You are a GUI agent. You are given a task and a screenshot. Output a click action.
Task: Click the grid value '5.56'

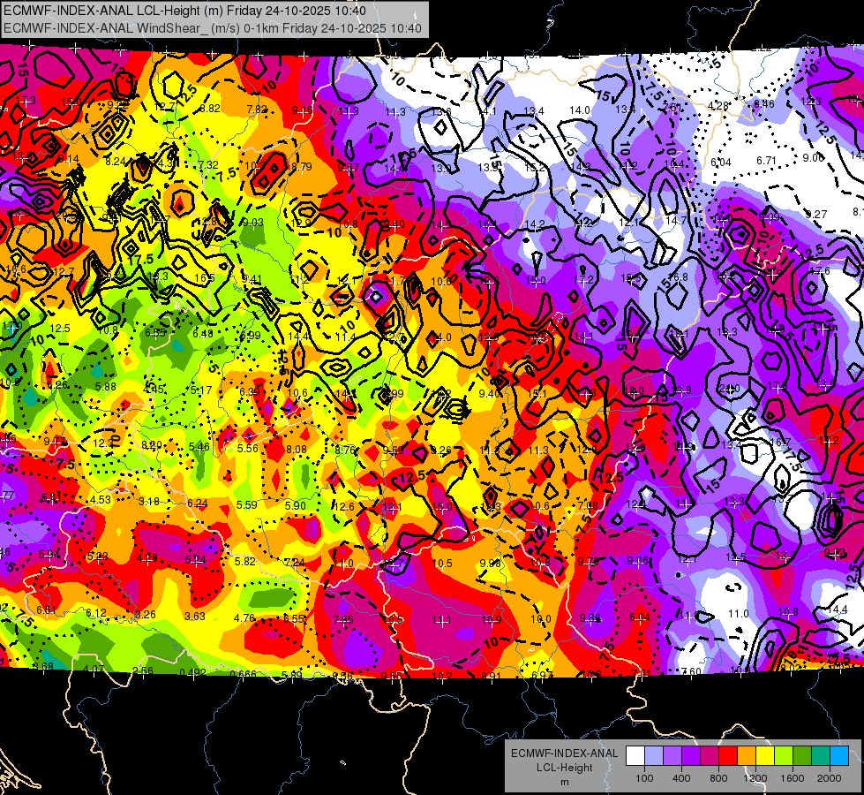point(247,449)
